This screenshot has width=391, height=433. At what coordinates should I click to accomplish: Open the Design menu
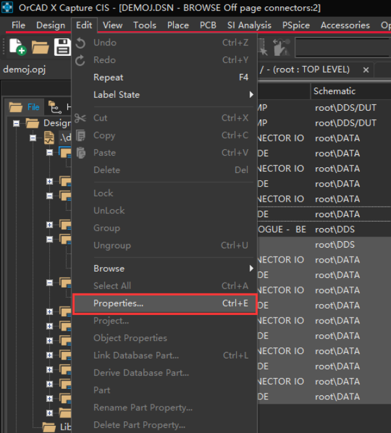[x=51, y=25]
